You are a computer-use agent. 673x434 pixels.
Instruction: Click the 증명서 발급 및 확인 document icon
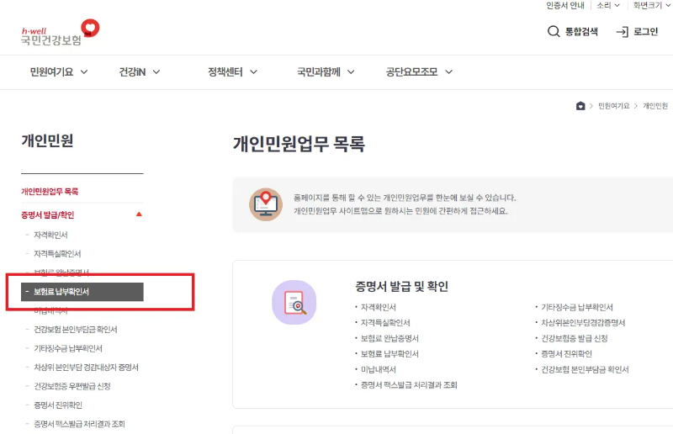pyautogui.click(x=294, y=302)
